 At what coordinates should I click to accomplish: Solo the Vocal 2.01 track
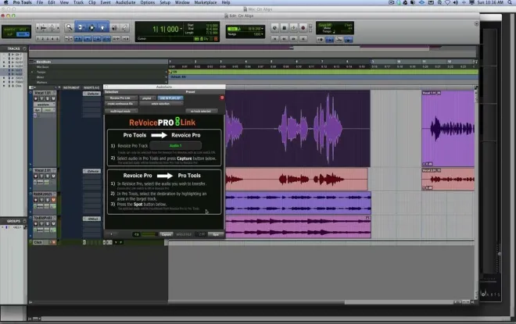48,176
